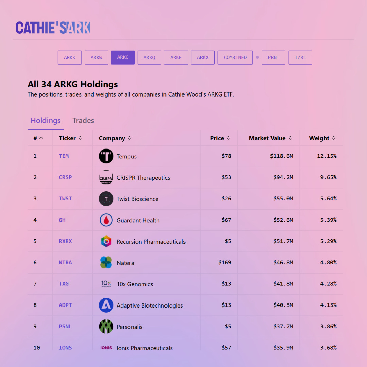Click the 12.15% weight cell
Image resolution: width=367 pixels, height=367 pixels.
click(327, 156)
